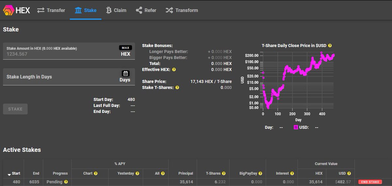Click the T-Shares column help icon
This screenshot has height=186, width=392.
[x=223, y=174]
